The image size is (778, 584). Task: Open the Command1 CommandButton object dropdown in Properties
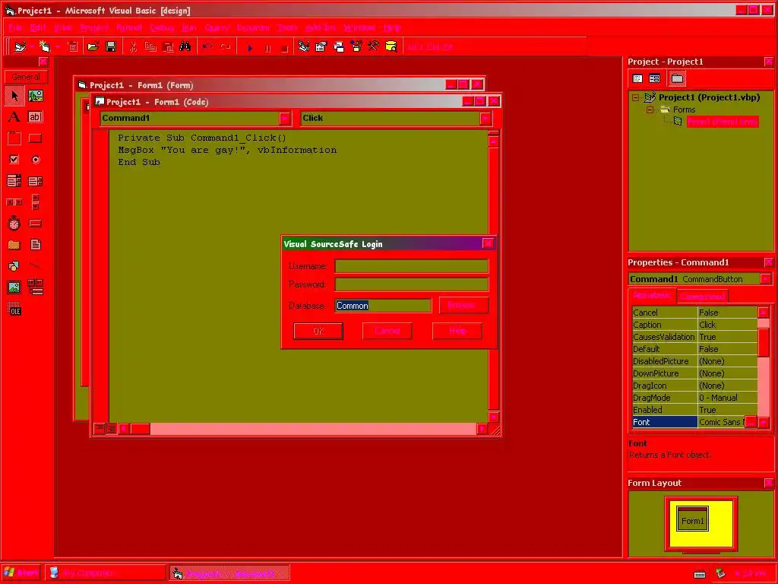coord(766,279)
